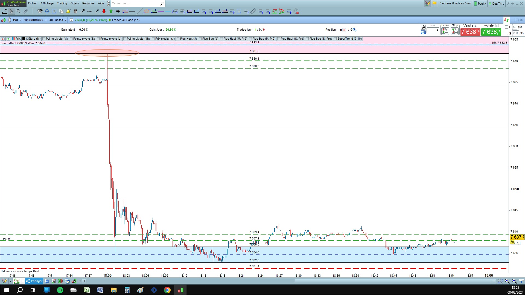Select the trash delete objects icon
The width and height of the screenshot is (525, 295).
coord(75,11)
